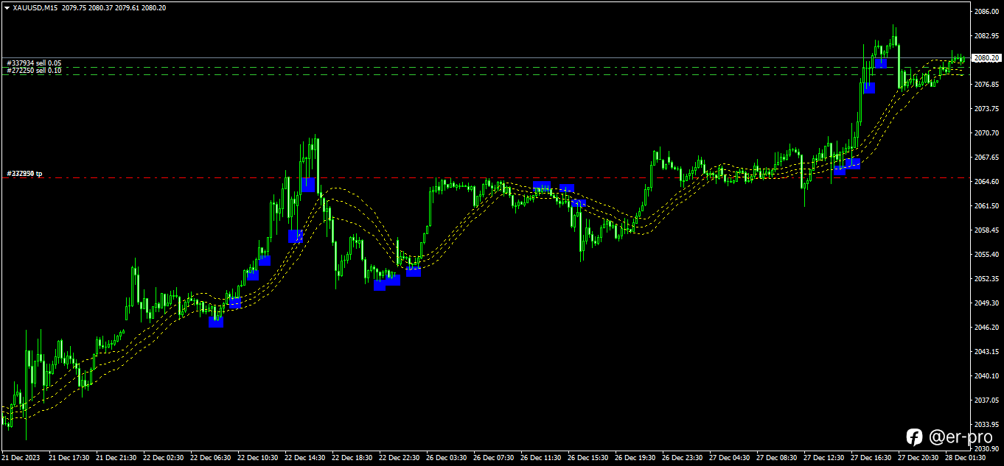Click the 2037.05 price axis label
The height and width of the screenshot is (466, 1004).
[986, 400]
